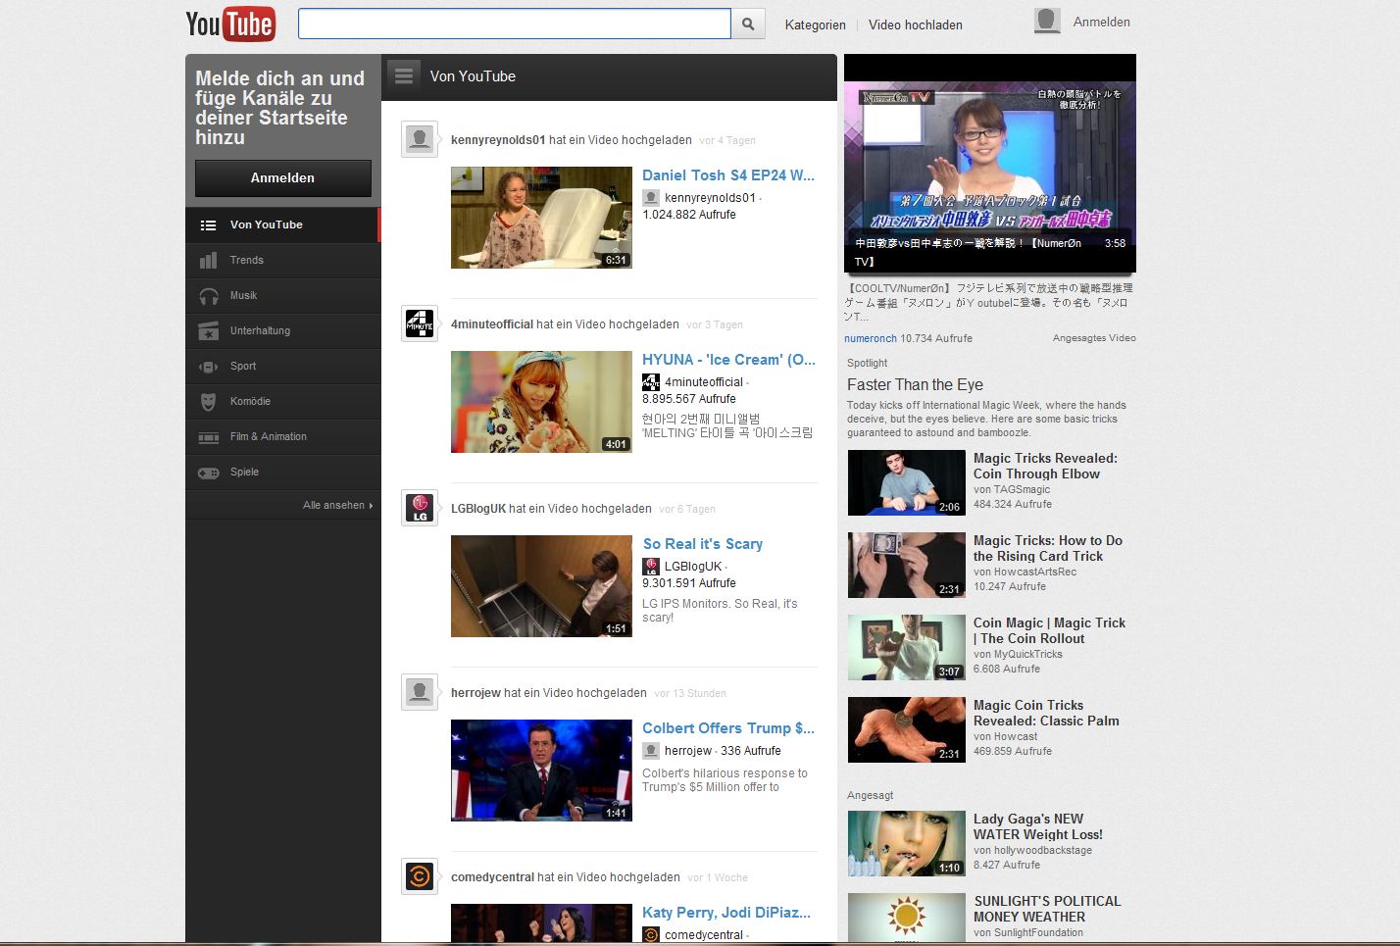Open SUNLIGHT'S POLITICAL MONEY WEATHER title
The image size is (1400, 946).
click(x=1047, y=909)
